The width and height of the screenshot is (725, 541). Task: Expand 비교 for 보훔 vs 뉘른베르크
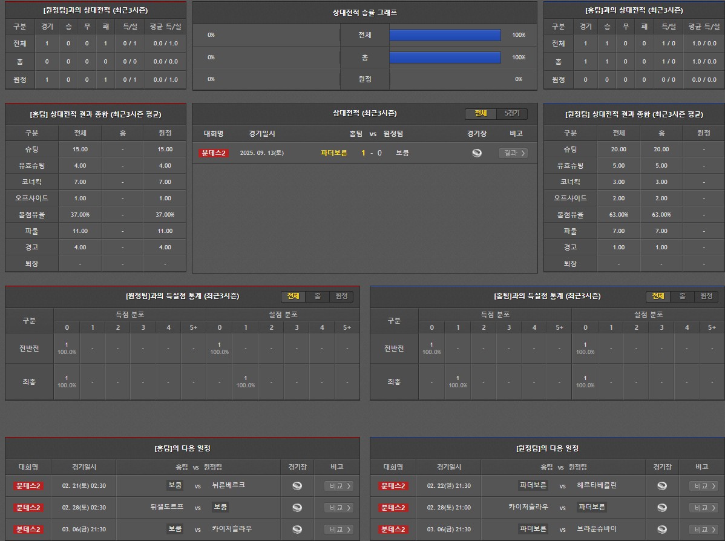tap(339, 486)
